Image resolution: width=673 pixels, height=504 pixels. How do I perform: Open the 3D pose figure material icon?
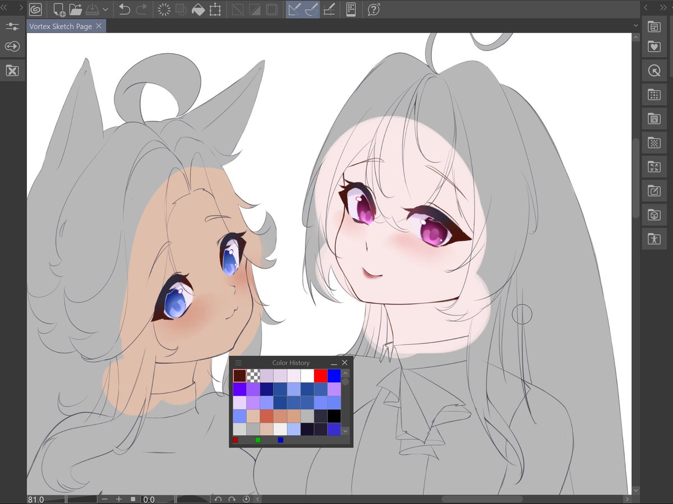pyautogui.click(x=654, y=239)
